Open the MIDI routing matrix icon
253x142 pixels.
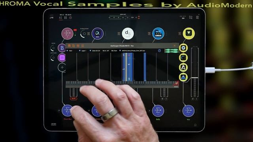pos(191,17)
